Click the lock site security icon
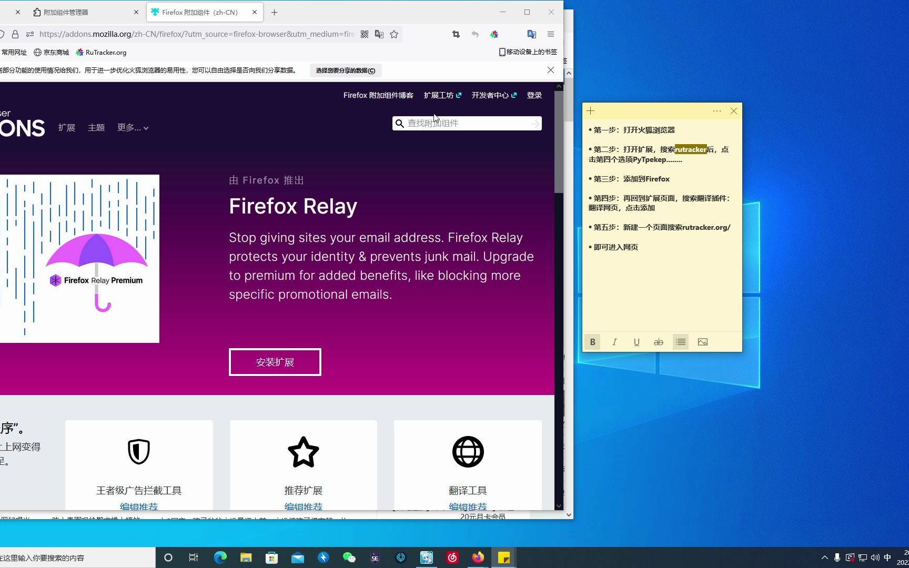 15,34
